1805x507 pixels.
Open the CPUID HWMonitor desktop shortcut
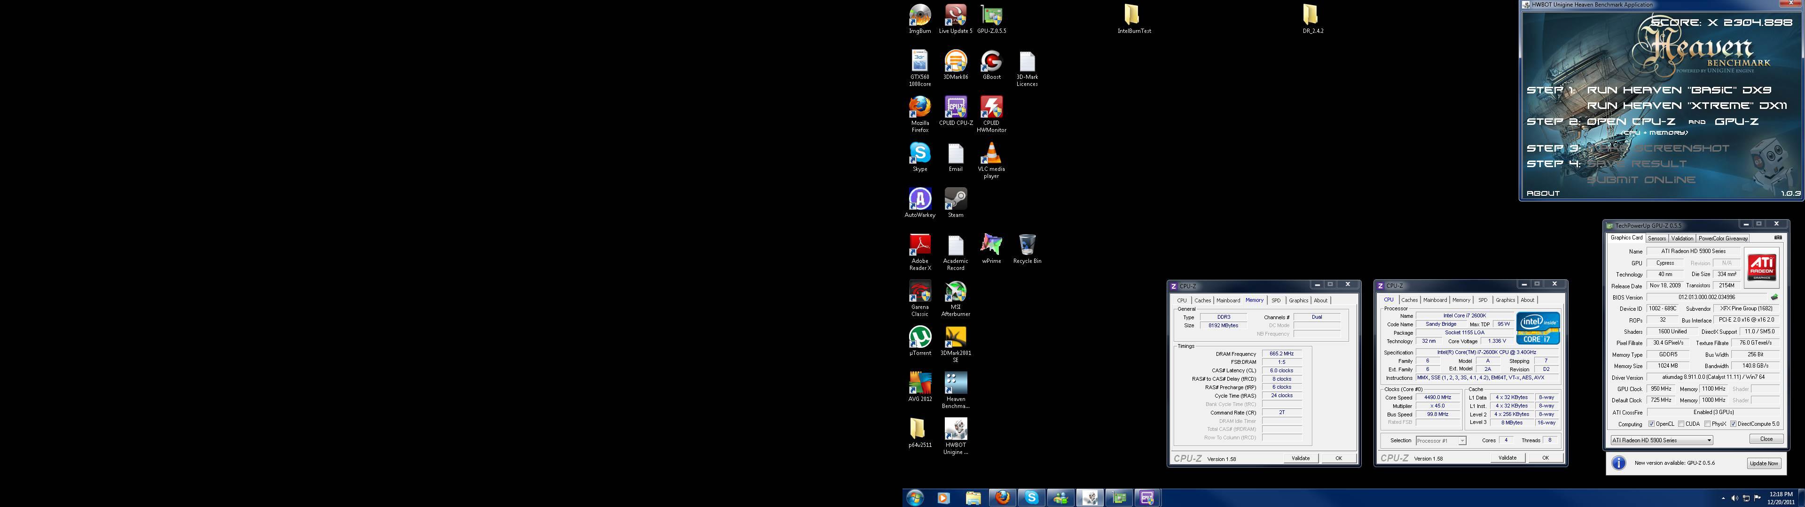tap(991, 114)
